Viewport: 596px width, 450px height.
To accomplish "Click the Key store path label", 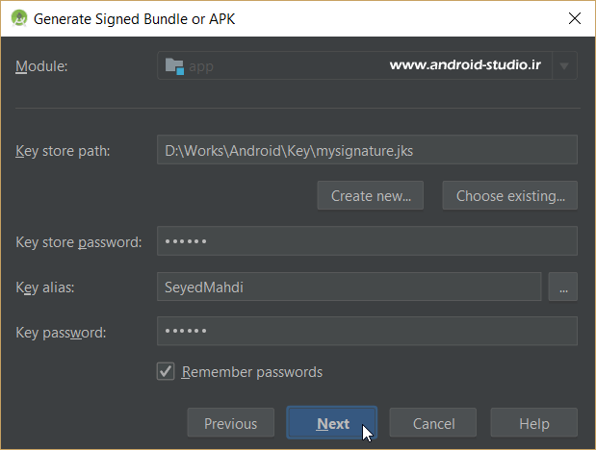I will 64,151.
